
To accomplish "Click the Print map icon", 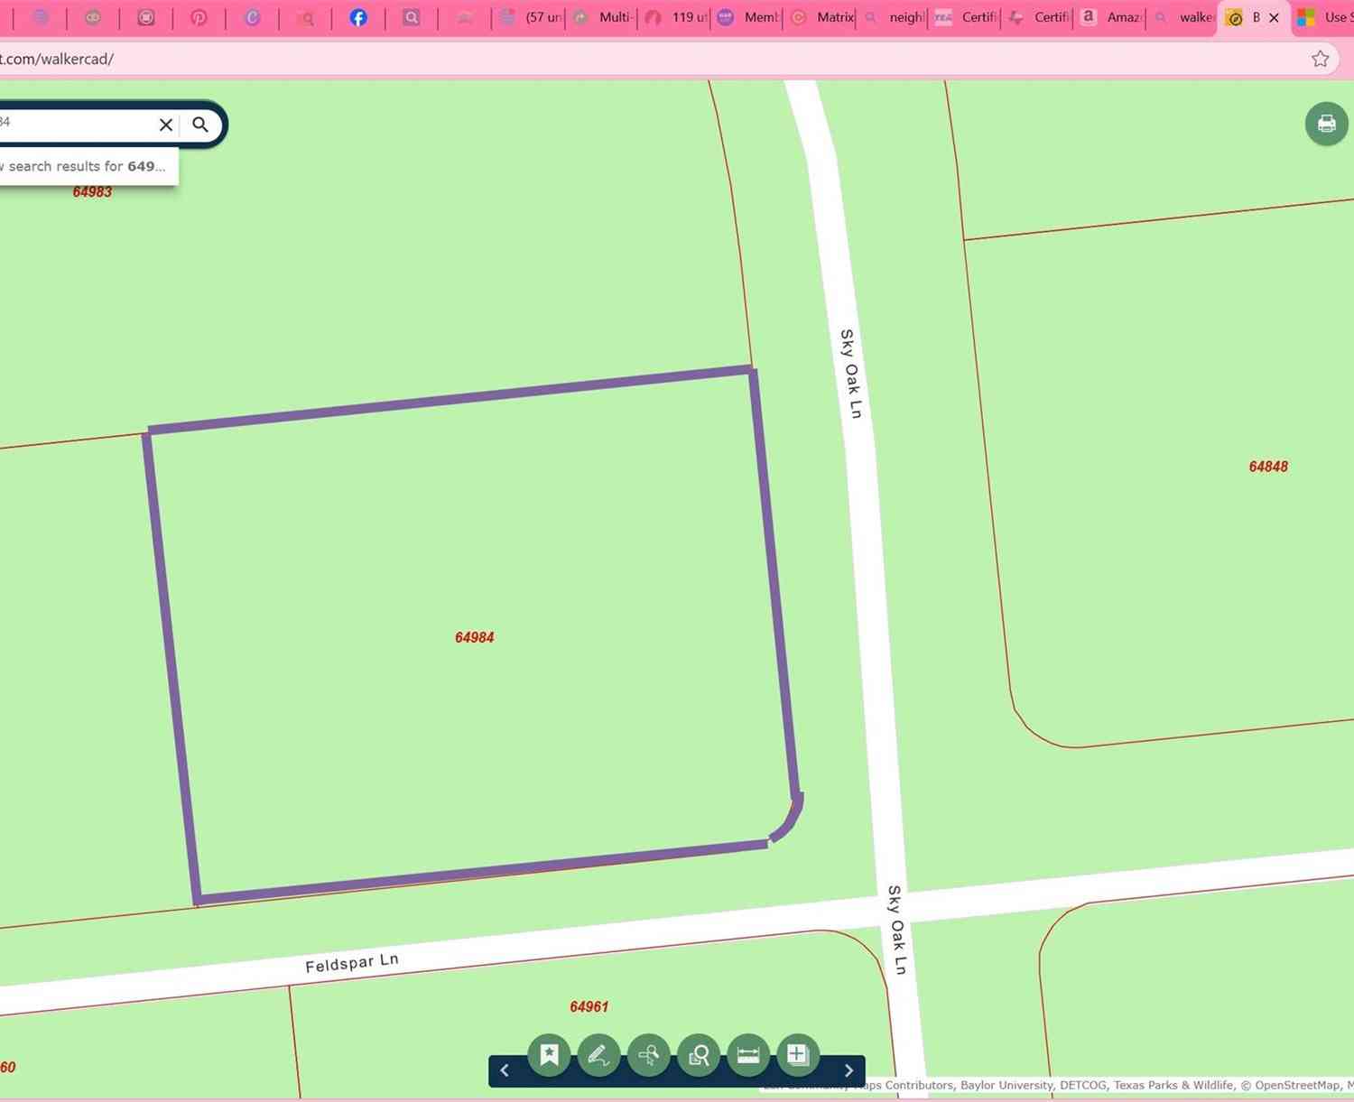I will [x=1327, y=124].
